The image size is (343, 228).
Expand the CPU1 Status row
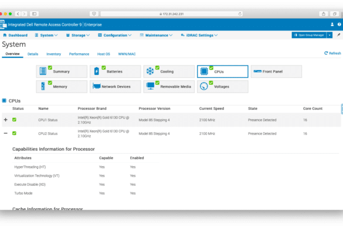pos(6,120)
